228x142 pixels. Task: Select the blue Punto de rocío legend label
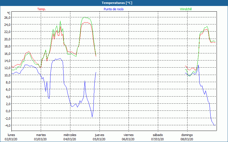[113, 9]
